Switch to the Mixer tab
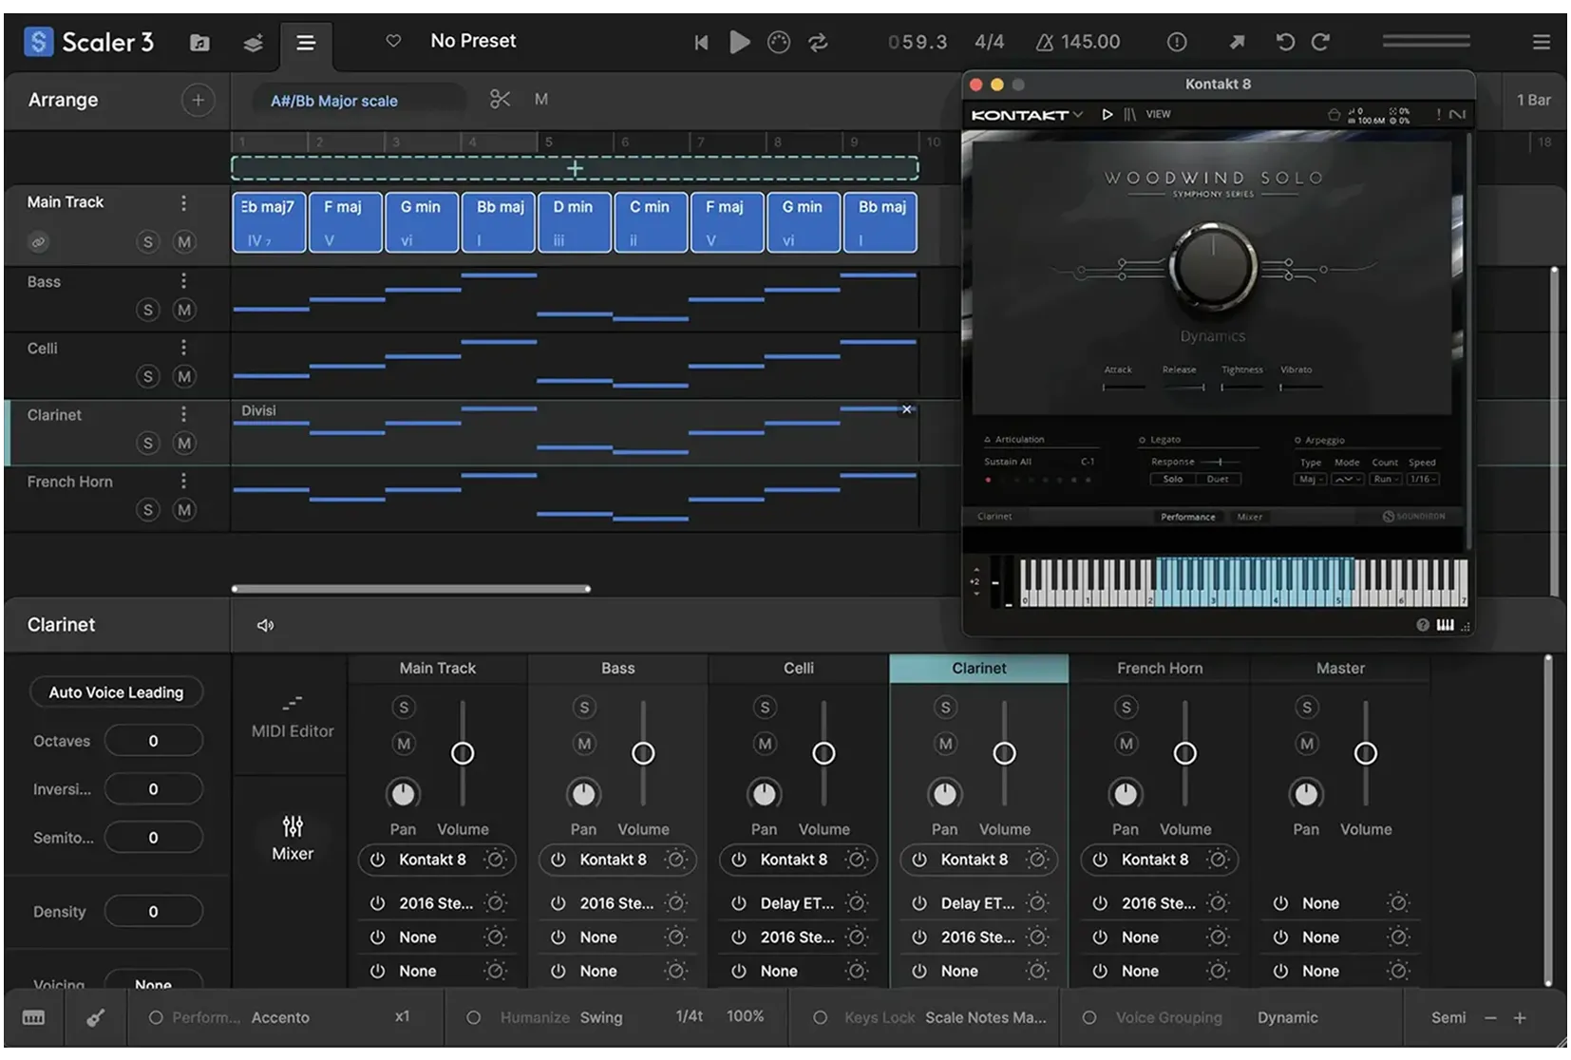Viewport: 1571px width, 1060px height. [x=293, y=839]
